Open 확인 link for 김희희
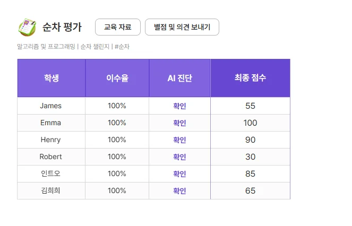 point(179,191)
